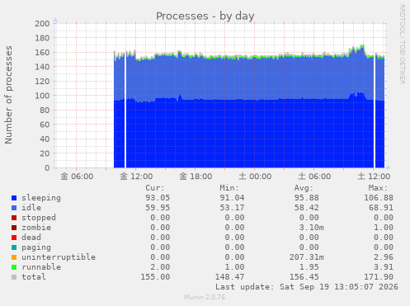Click the idle legend color swatch
Viewport: 410px width, 306px height.
coord(14,208)
